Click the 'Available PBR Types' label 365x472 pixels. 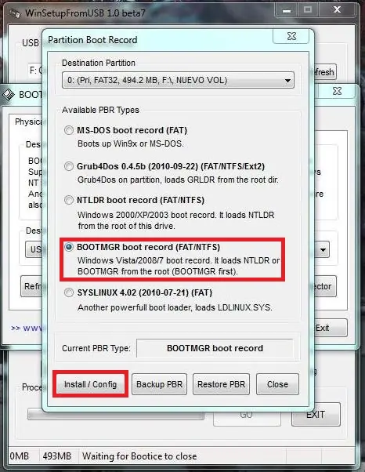click(100, 111)
